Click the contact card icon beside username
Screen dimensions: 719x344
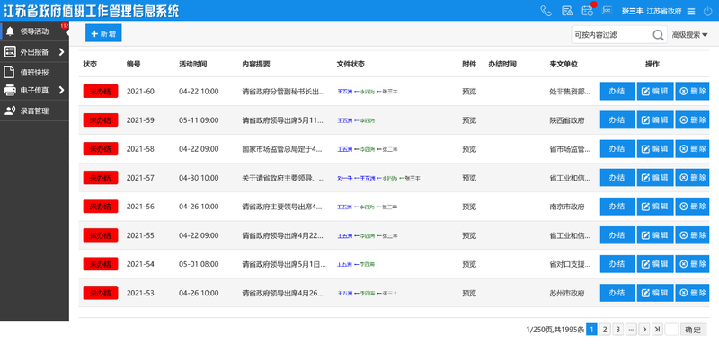pos(608,11)
